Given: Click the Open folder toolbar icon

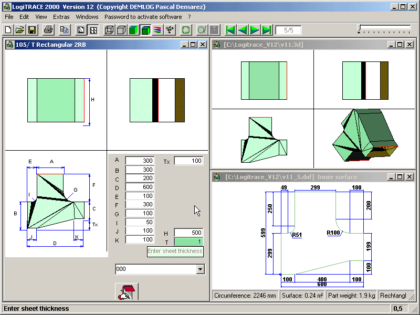Looking at the screenshot, I should coord(20,30).
